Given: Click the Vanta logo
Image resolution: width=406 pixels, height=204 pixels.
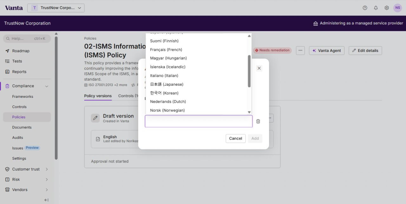Looking at the screenshot, I should click(14, 8).
